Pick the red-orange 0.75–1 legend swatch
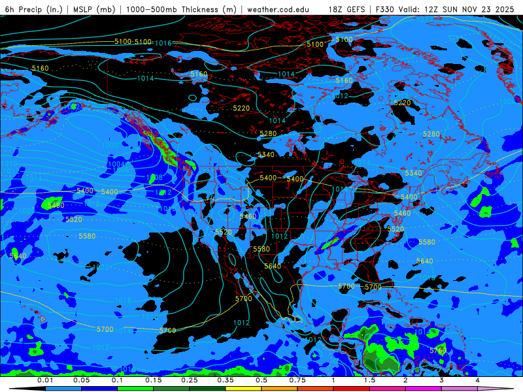This screenshot has height=392, width=523. click(x=316, y=389)
